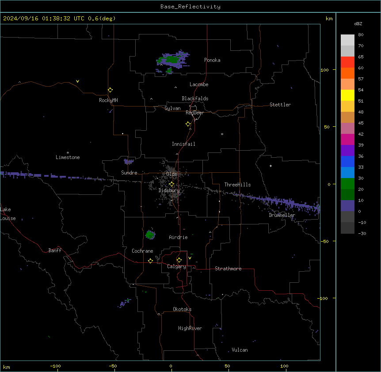Click the km label at bottom left
The height and width of the screenshot is (372, 381).
[x=7, y=367]
